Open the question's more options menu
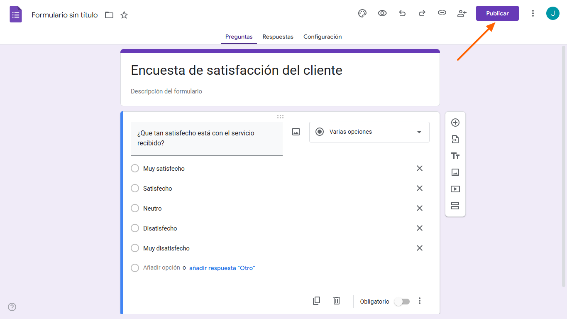 420,301
